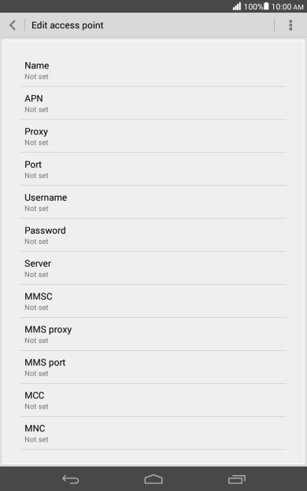Set the APN value
Screen dimensions: 307x491
coord(153,103)
